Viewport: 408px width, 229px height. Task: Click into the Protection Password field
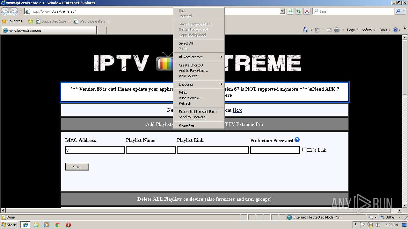[x=275, y=150]
